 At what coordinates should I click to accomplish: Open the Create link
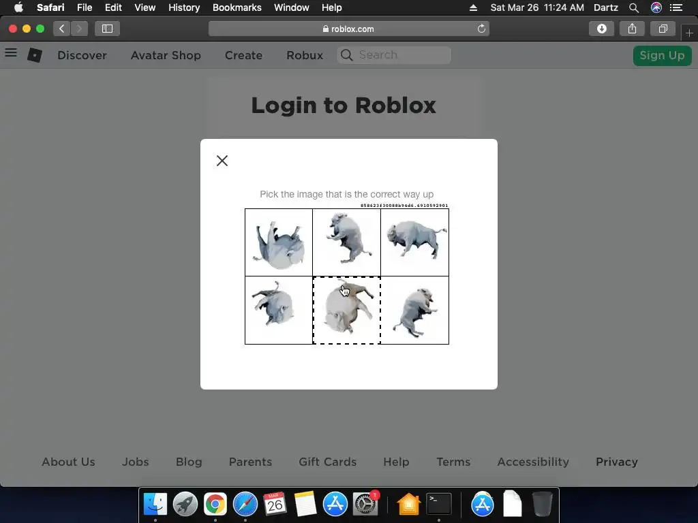[x=243, y=55]
